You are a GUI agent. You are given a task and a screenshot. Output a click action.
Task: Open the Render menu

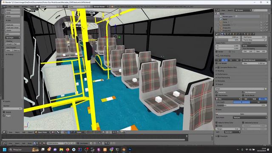17,7
